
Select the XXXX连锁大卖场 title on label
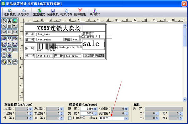60,28
